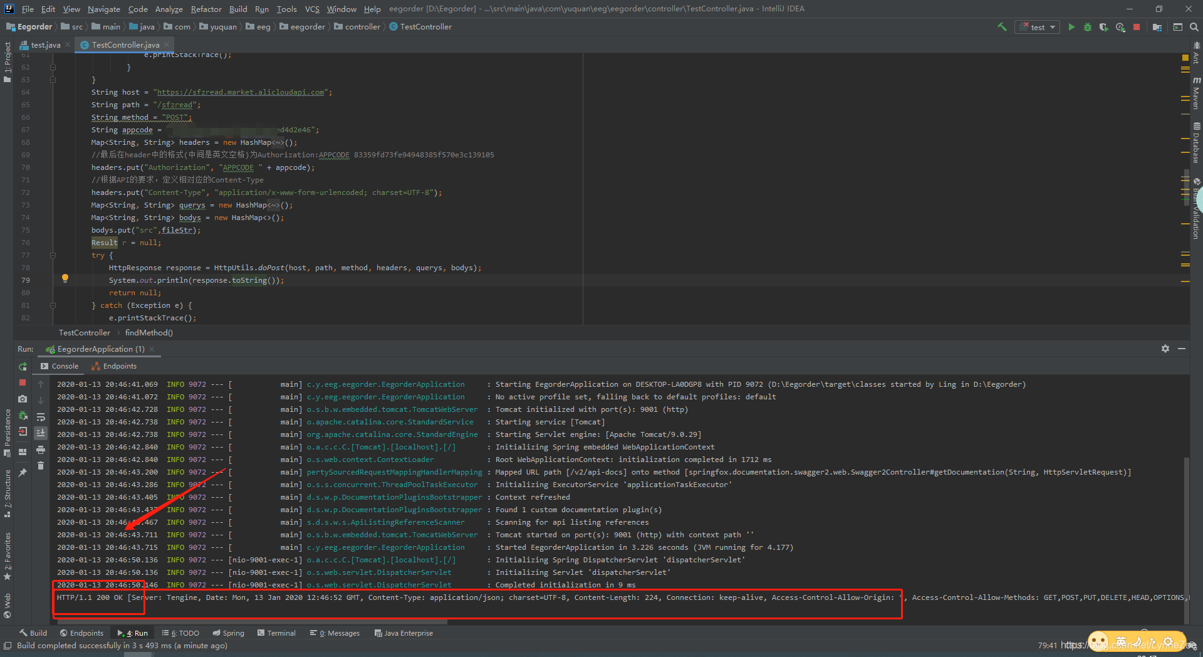
Task: Start debugging with the green bug icon
Action: pyautogui.click(x=1088, y=27)
